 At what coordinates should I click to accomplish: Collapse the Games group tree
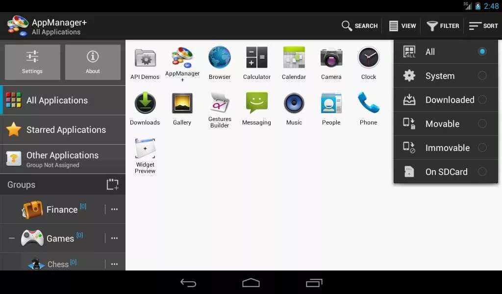(12, 238)
